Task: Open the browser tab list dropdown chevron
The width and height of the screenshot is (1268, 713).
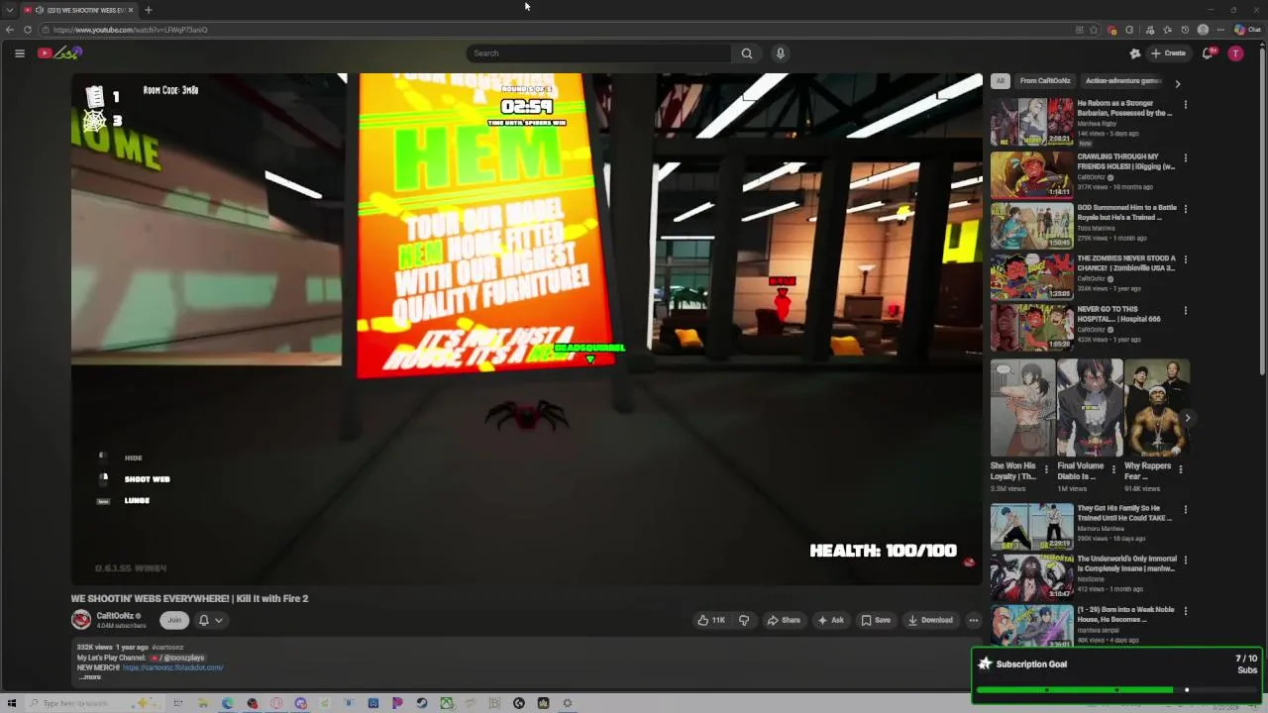Action: 10,10
